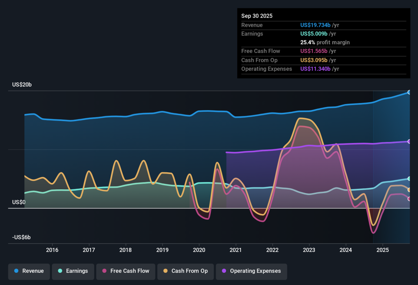Viewport: 418px width, 285px height.
Task: Select the Earnings endpoint marker on chart
Action: [x=410, y=179]
